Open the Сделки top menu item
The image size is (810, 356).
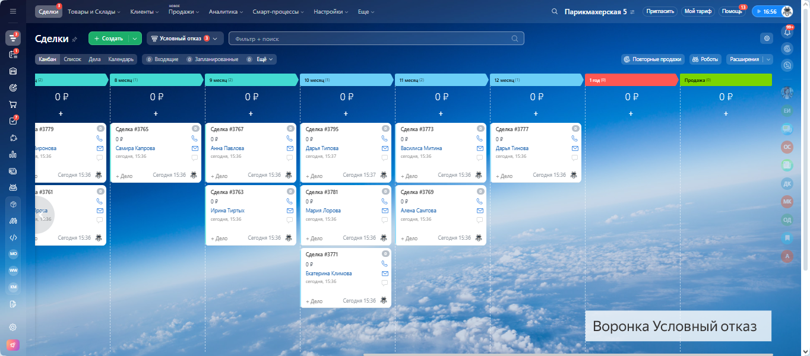(x=48, y=11)
